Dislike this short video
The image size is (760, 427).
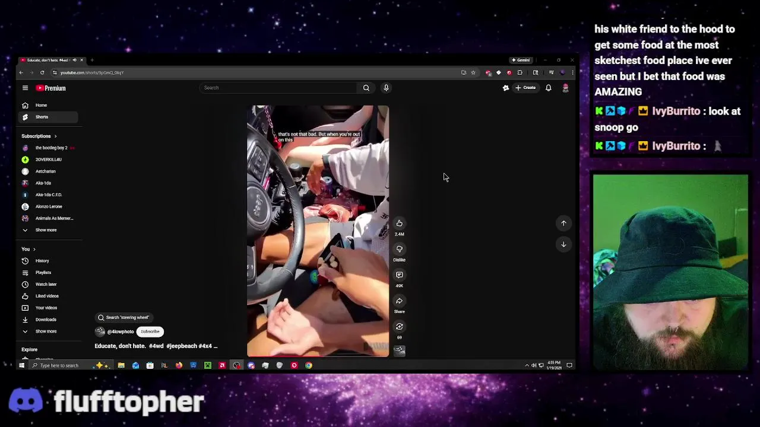pos(399,249)
